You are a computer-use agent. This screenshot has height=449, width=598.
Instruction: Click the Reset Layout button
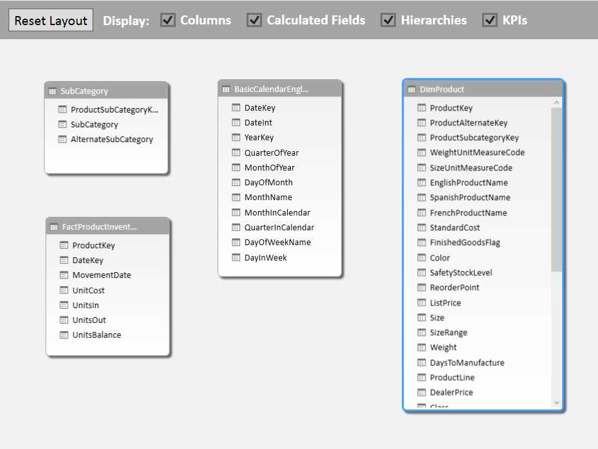click(51, 20)
